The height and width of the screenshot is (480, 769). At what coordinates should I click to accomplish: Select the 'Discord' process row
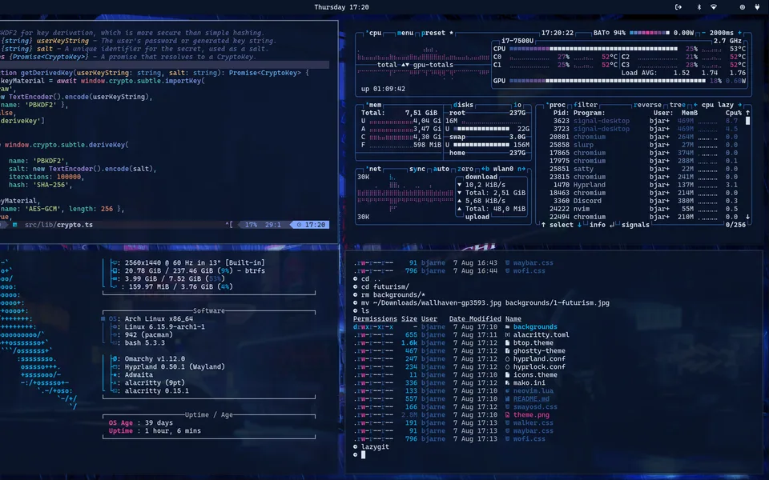pyautogui.click(x=643, y=201)
